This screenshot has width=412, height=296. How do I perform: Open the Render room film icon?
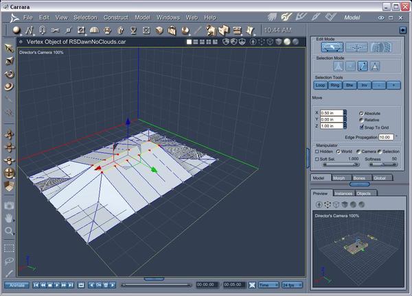(330, 17)
